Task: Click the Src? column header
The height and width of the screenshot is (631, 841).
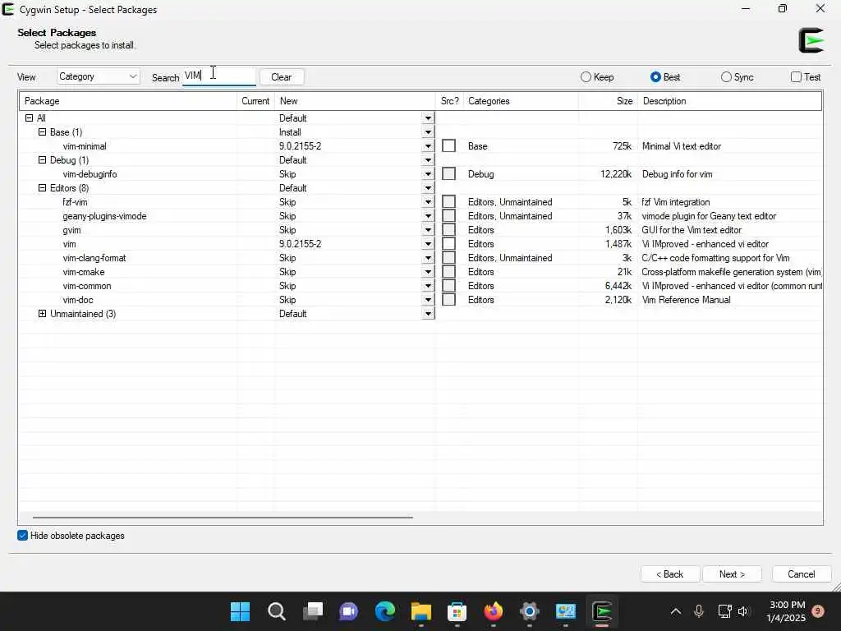Action: point(449,101)
